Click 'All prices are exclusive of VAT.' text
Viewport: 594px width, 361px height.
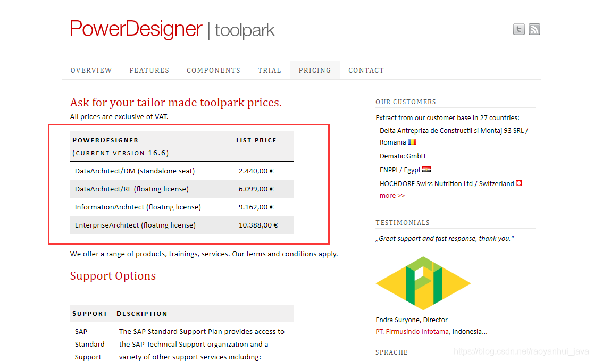pos(119,116)
